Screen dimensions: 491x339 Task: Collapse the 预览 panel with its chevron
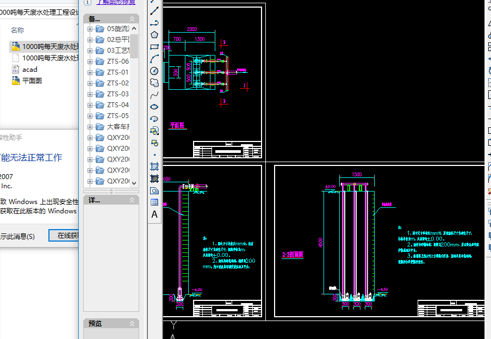[x=132, y=323]
